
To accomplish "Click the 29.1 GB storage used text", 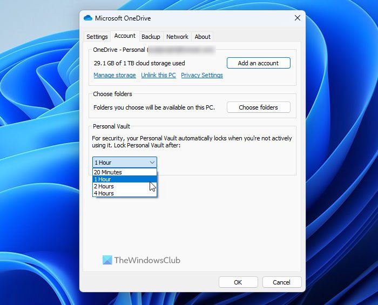I will pyautogui.click(x=139, y=63).
